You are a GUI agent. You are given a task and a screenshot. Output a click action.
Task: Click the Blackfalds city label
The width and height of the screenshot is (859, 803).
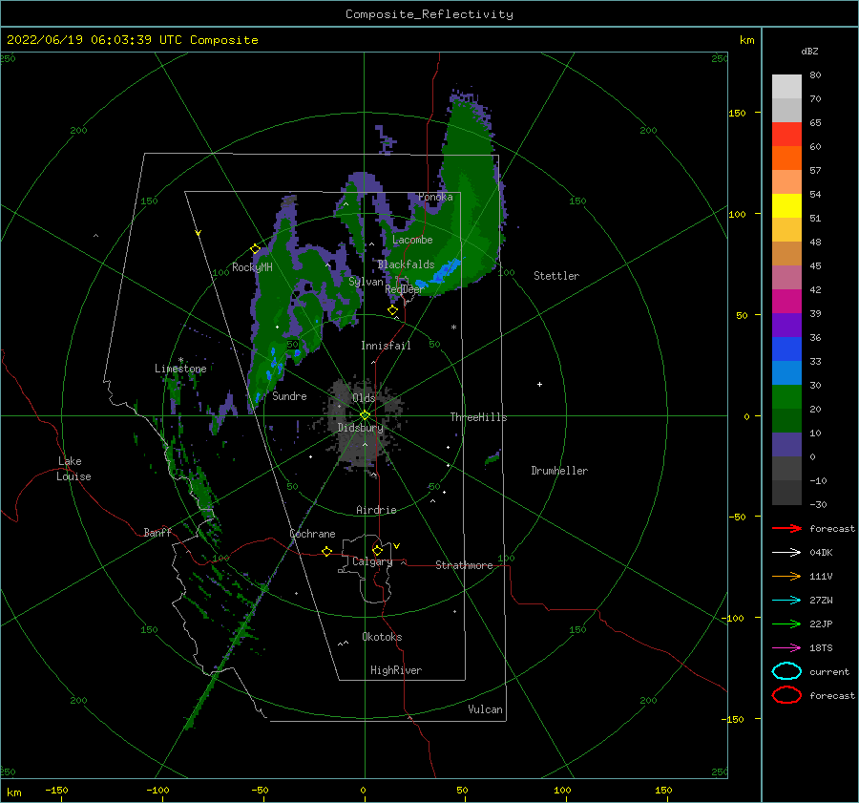tap(406, 264)
